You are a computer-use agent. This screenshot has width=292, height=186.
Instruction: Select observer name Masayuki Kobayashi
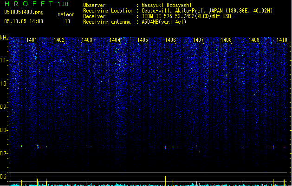coord(167,5)
